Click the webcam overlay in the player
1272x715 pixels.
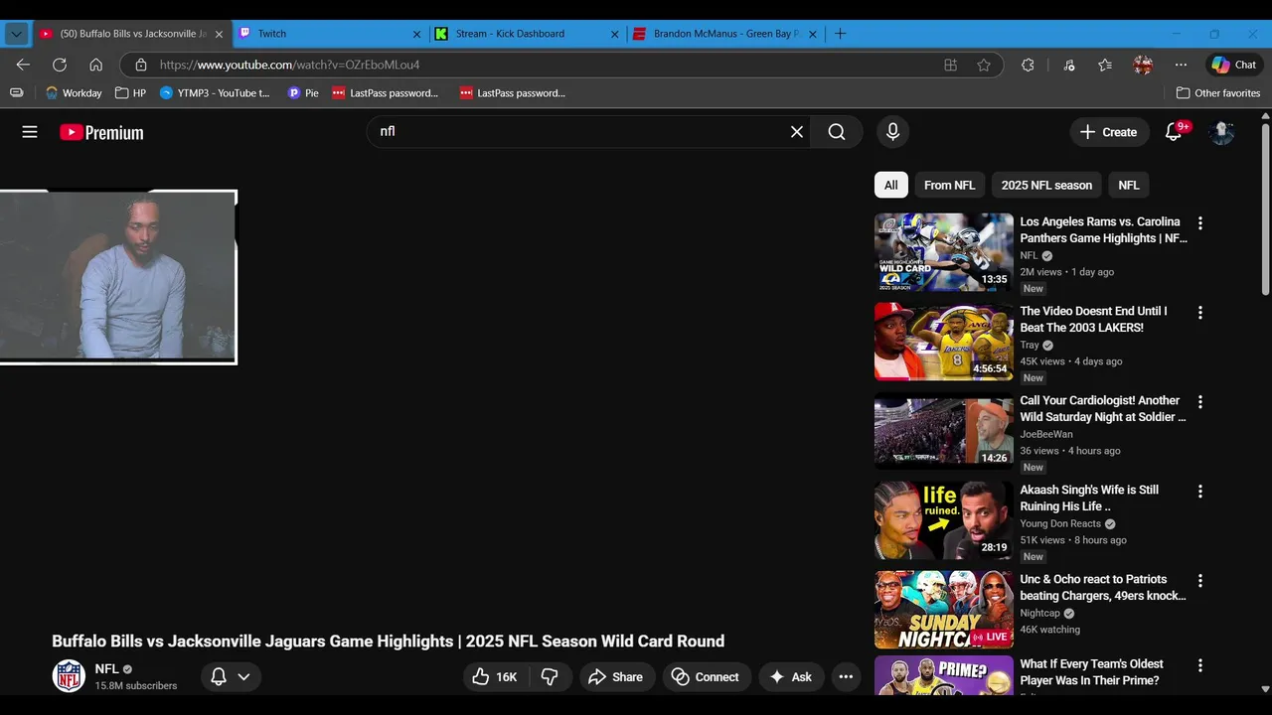click(x=118, y=277)
